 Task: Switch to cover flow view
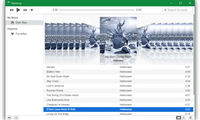pyautogui.click(x=178, y=118)
